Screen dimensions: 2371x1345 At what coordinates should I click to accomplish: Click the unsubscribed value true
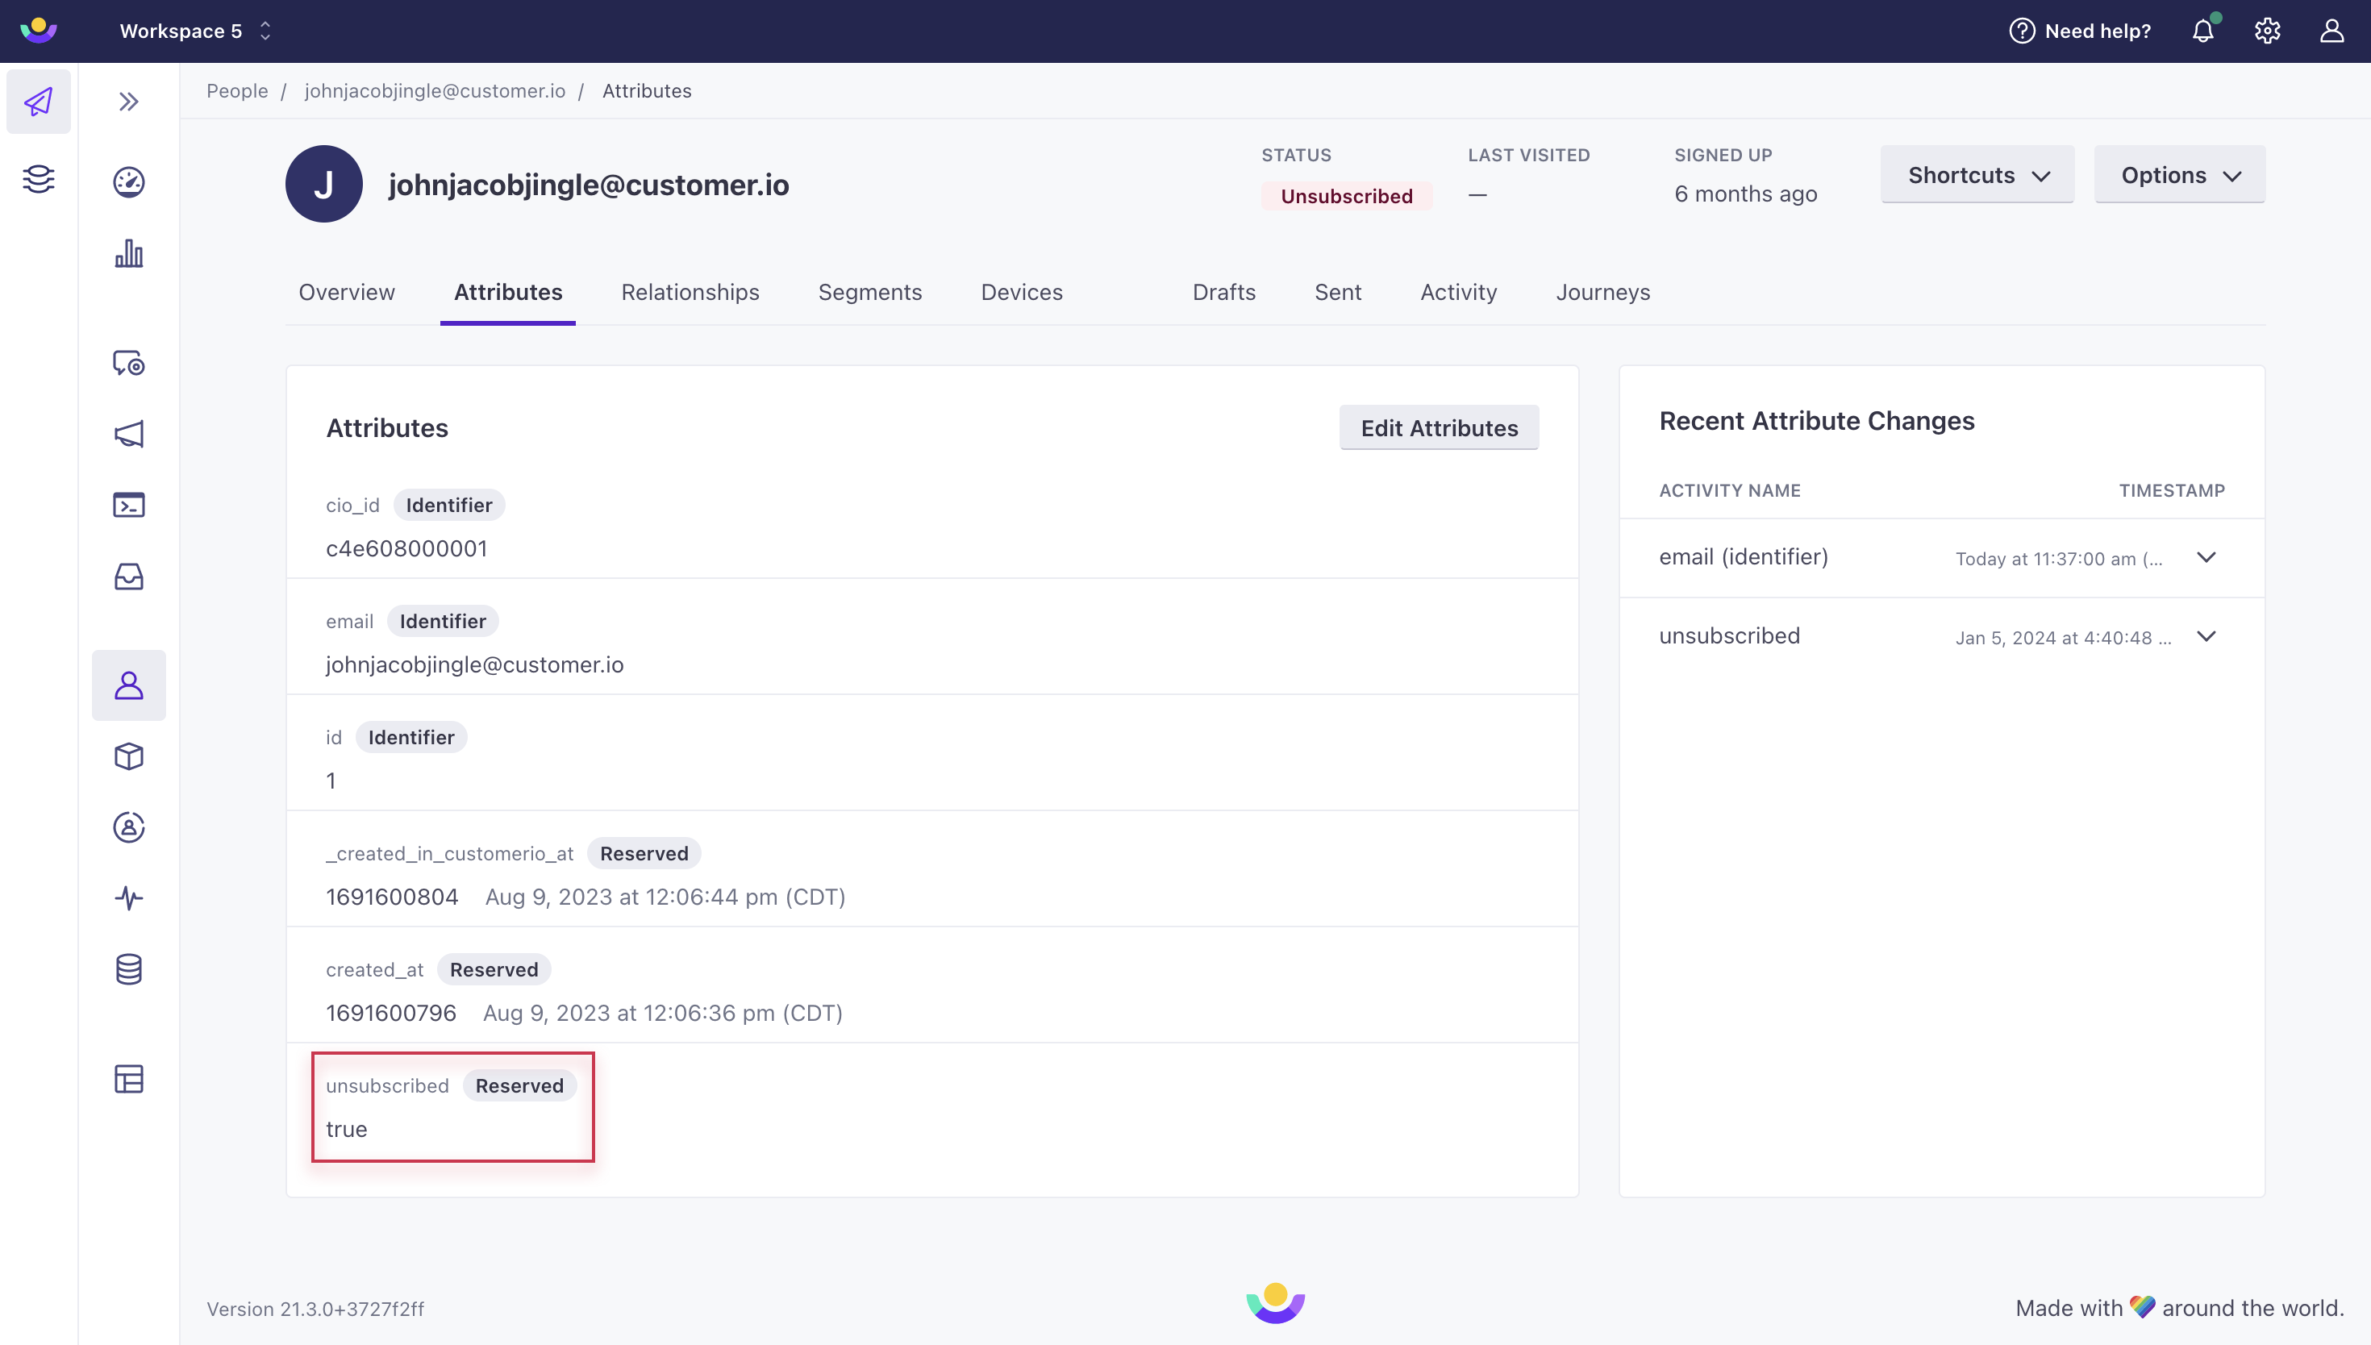pyautogui.click(x=346, y=1129)
